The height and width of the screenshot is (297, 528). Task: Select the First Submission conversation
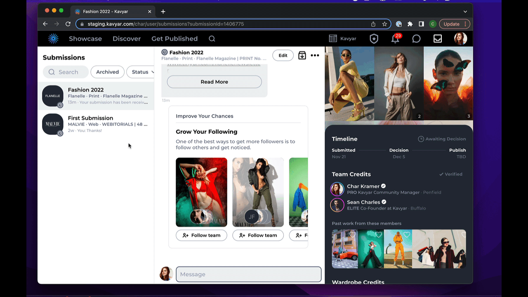[96, 124]
